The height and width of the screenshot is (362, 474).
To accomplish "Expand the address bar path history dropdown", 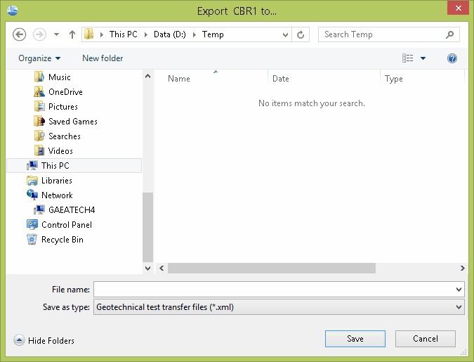I will (x=285, y=34).
